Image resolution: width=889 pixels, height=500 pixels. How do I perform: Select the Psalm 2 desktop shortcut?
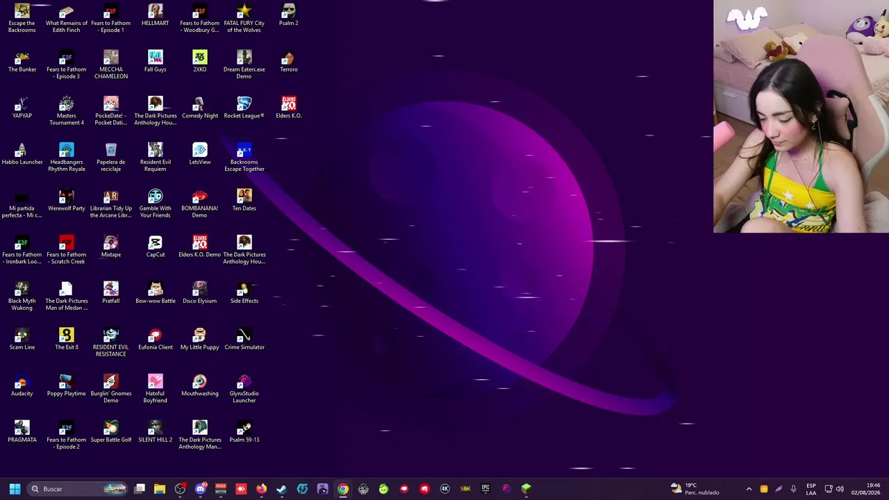(288, 15)
